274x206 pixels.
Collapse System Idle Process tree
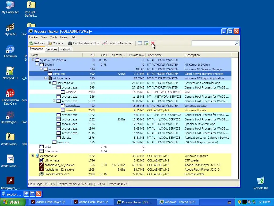33,60
